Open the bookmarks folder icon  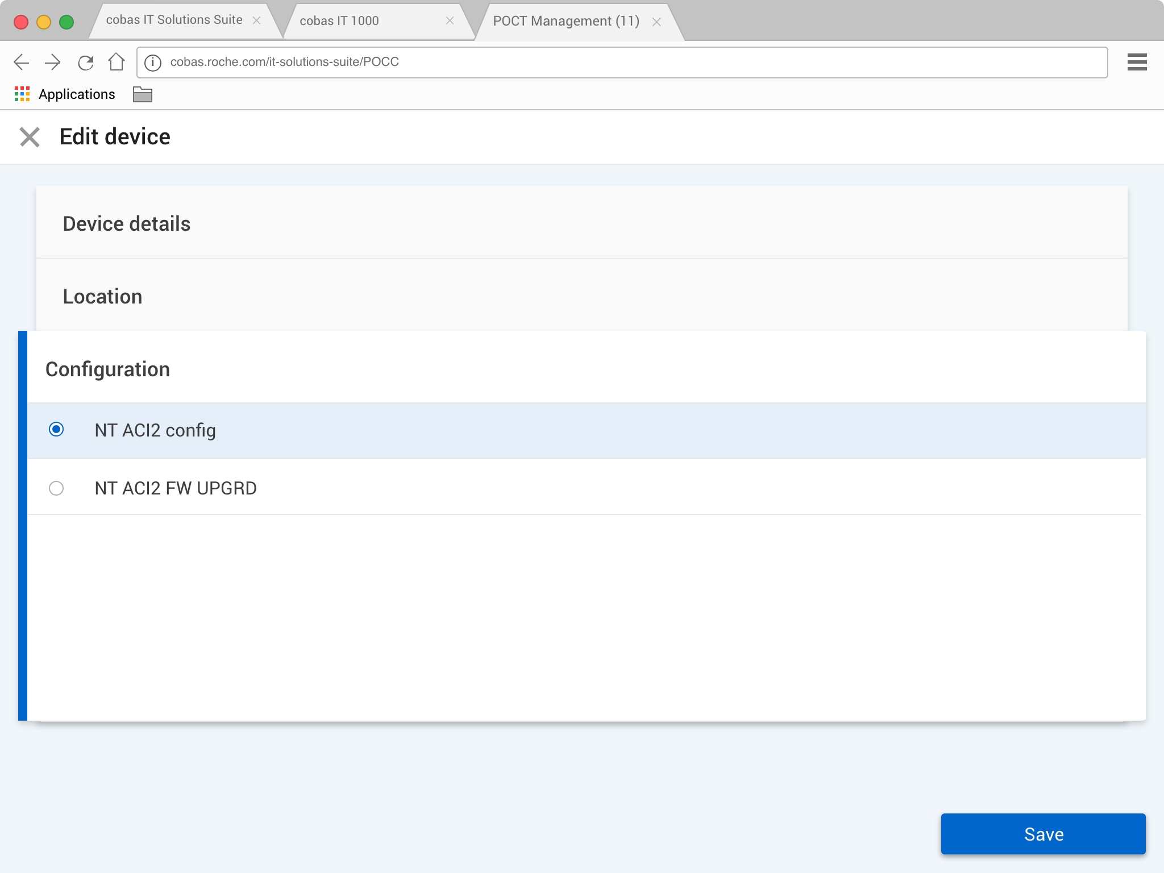[x=142, y=94]
